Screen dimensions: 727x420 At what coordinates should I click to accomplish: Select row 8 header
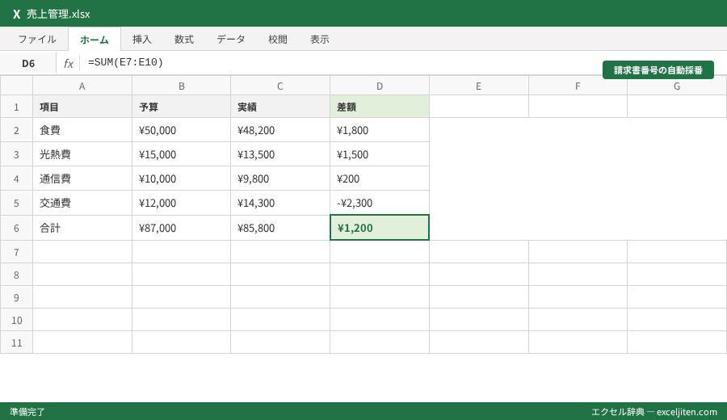[16, 275]
